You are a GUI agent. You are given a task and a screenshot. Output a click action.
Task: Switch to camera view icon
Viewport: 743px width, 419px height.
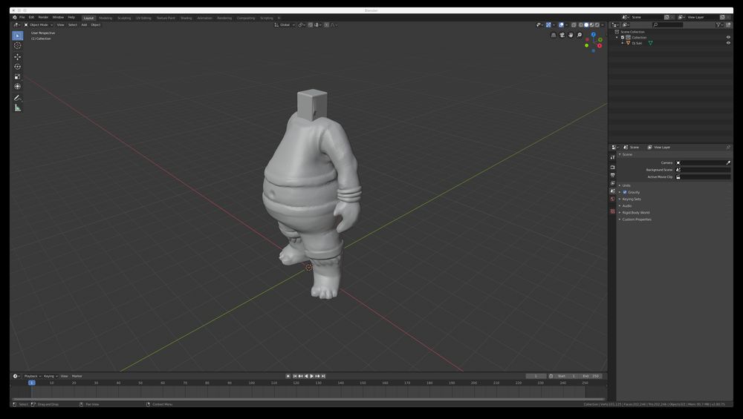point(562,35)
